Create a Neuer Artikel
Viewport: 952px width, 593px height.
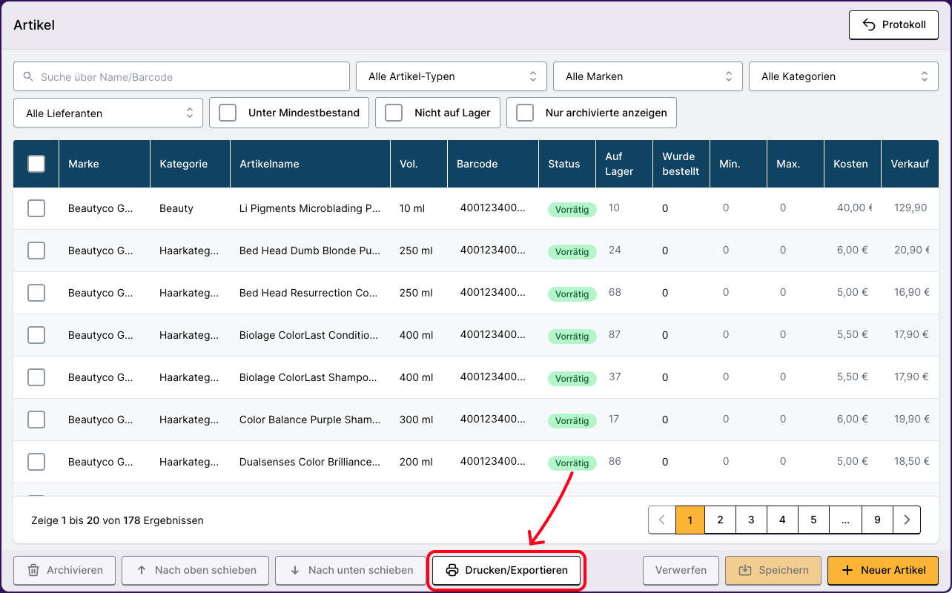pos(883,570)
